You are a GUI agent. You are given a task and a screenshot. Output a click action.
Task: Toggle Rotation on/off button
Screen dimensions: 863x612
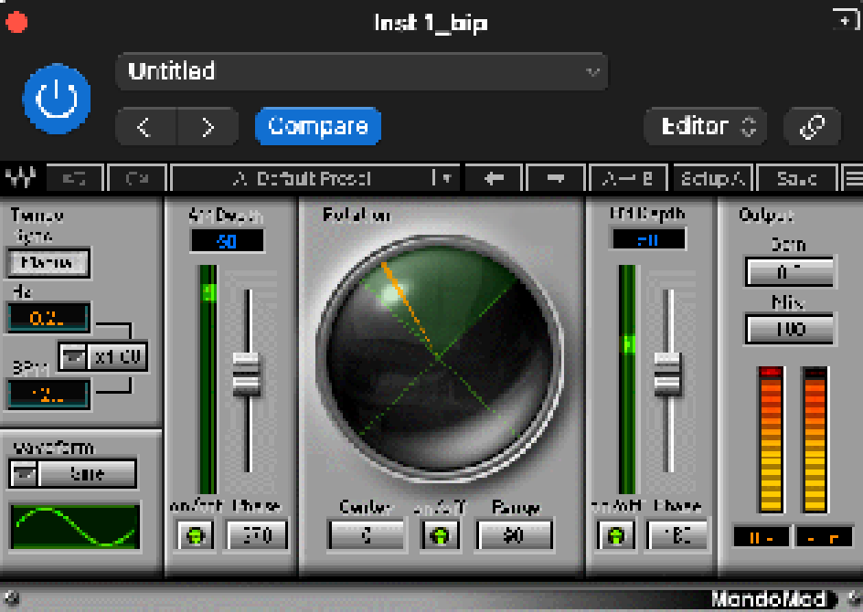440,535
